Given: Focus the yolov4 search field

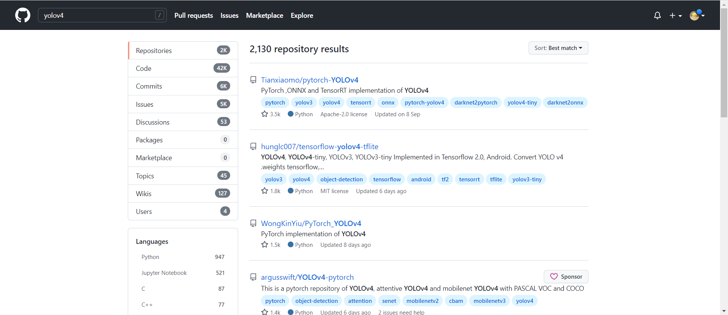Looking at the screenshot, I should pyautogui.click(x=102, y=15).
